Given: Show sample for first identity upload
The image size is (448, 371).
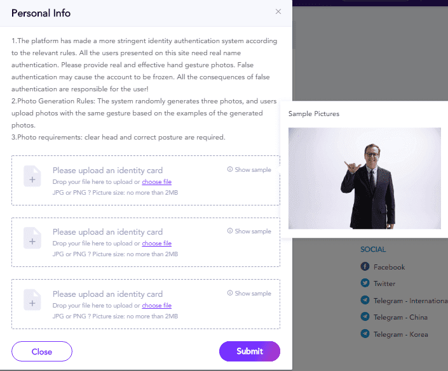Looking at the screenshot, I should pyautogui.click(x=249, y=169).
